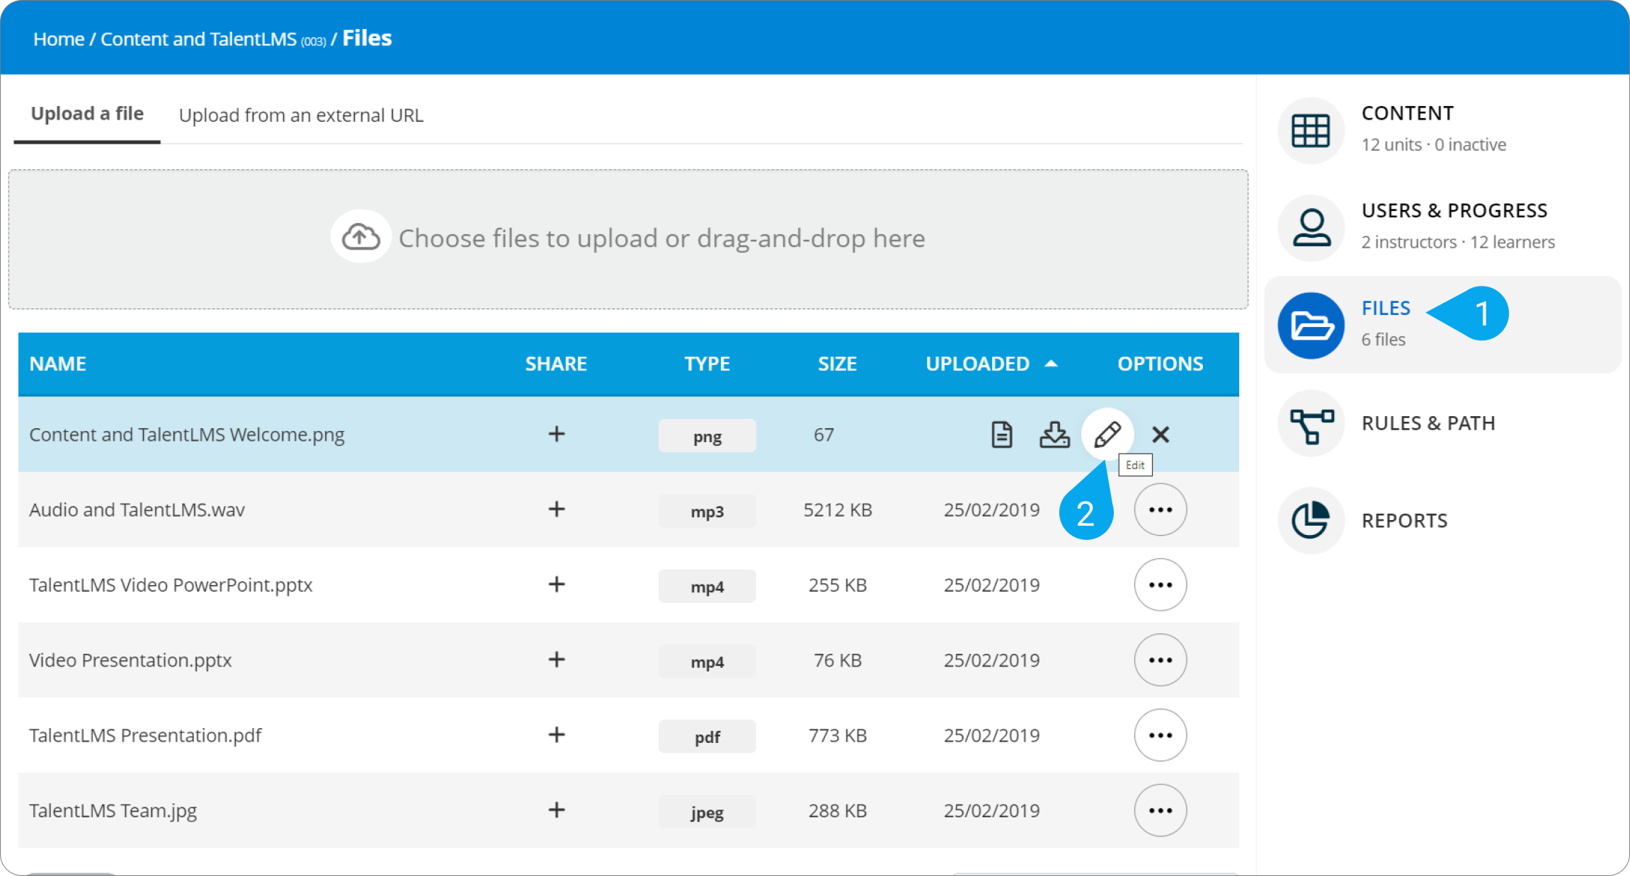Click the 2 instructors · 12 learners text
Image resolution: width=1630 pixels, height=876 pixels.
click(x=1458, y=242)
